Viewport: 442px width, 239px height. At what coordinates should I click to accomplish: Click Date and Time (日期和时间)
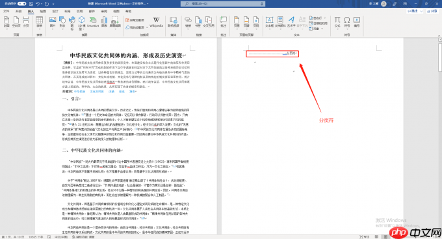[318, 23]
